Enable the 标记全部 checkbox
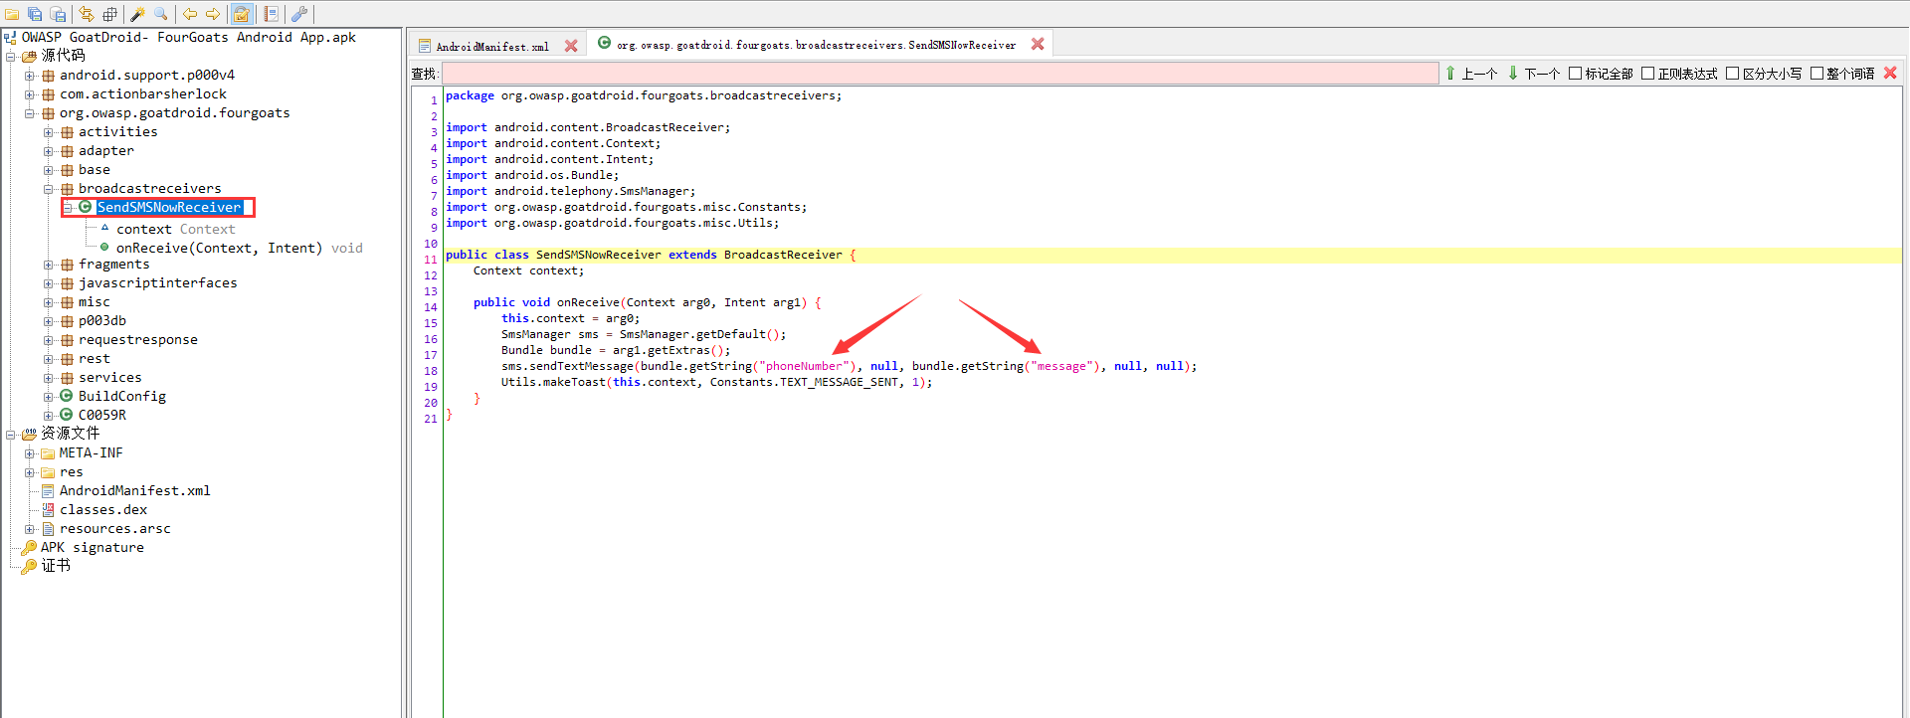The width and height of the screenshot is (1910, 718). 1575,73
